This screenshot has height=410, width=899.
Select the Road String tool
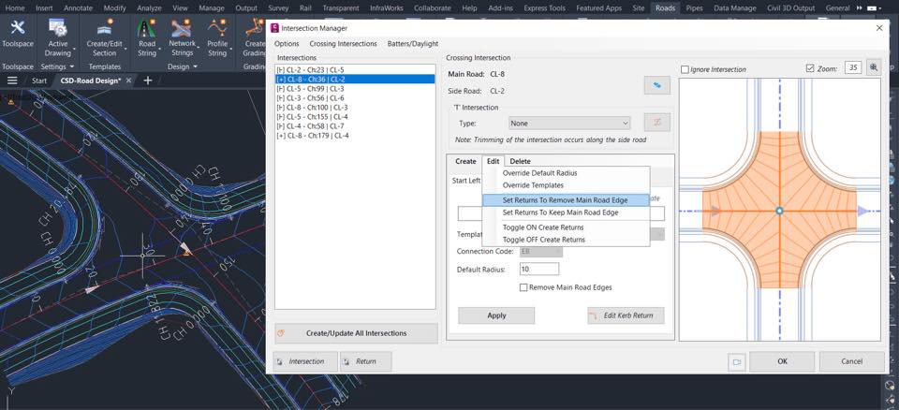tap(147, 27)
